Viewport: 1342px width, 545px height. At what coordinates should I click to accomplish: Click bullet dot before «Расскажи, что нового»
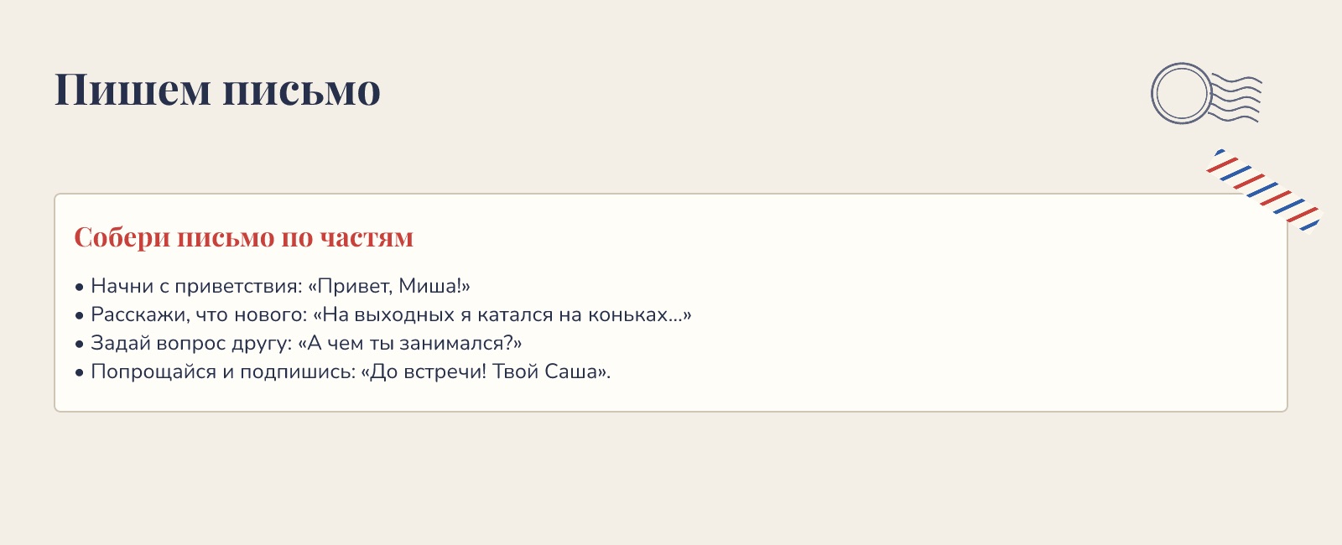pos(80,315)
